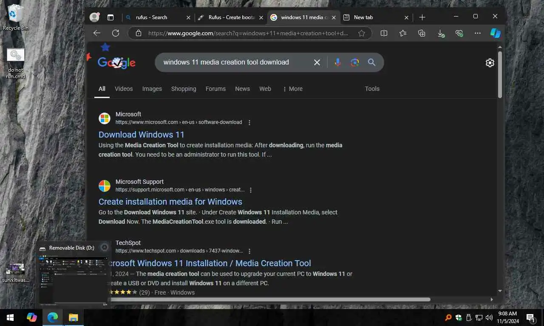Select the Images results filter
The height and width of the screenshot is (326, 544).
152,89
